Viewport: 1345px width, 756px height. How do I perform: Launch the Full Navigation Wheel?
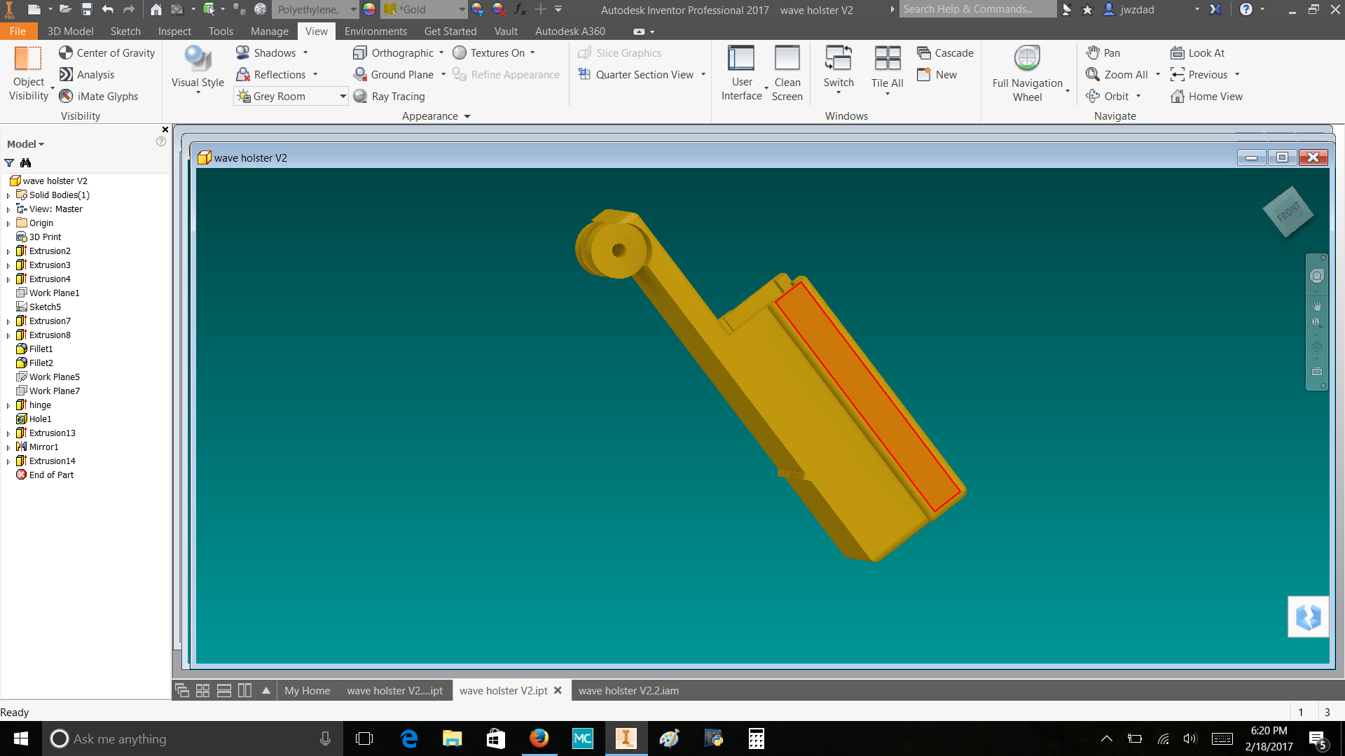(1028, 73)
